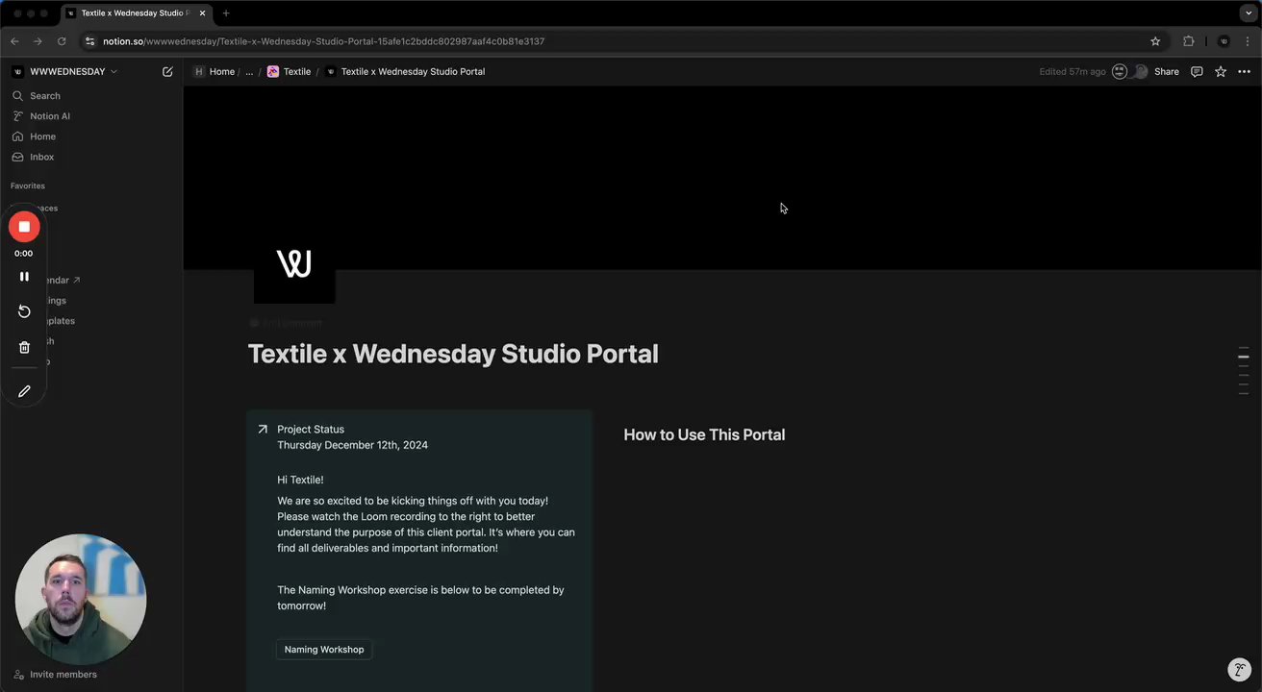Image resolution: width=1262 pixels, height=692 pixels.
Task: View site information in the address bar
Action: pyautogui.click(x=90, y=41)
